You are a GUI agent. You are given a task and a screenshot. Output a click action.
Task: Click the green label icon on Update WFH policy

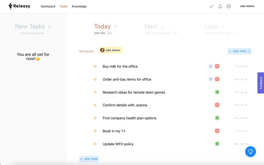pos(217,144)
